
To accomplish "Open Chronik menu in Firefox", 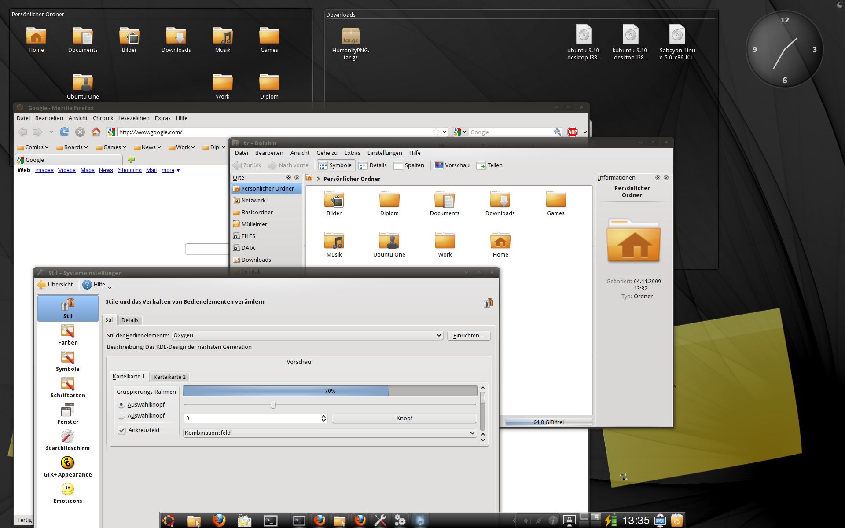I will (103, 118).
